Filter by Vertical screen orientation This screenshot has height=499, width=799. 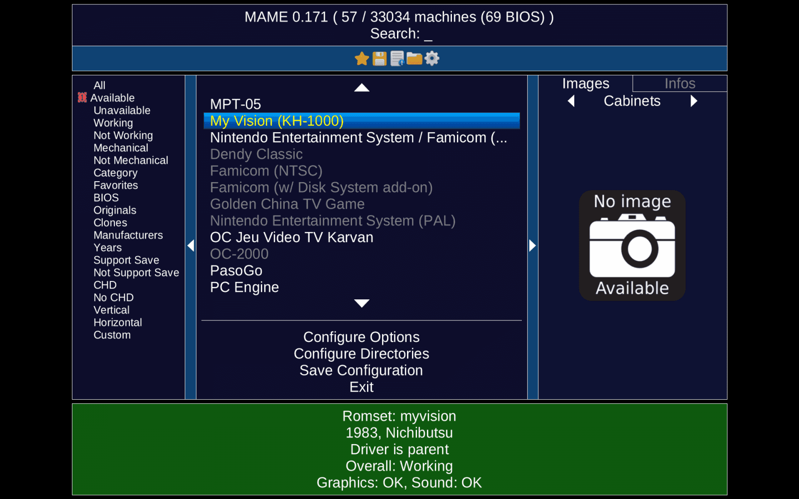[111, 310]
